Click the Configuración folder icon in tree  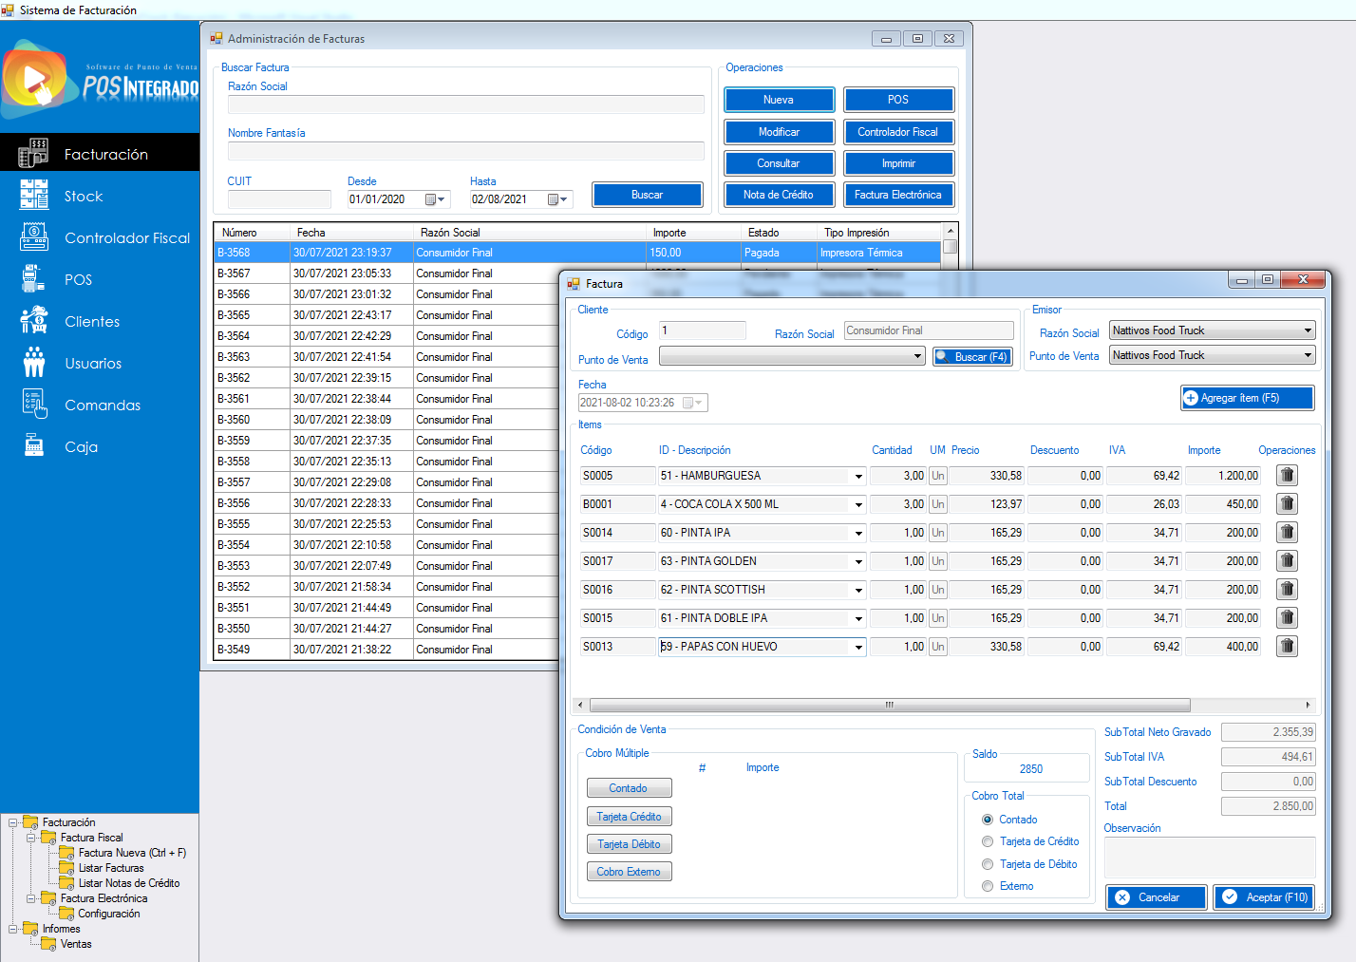(x=66, y=914)
